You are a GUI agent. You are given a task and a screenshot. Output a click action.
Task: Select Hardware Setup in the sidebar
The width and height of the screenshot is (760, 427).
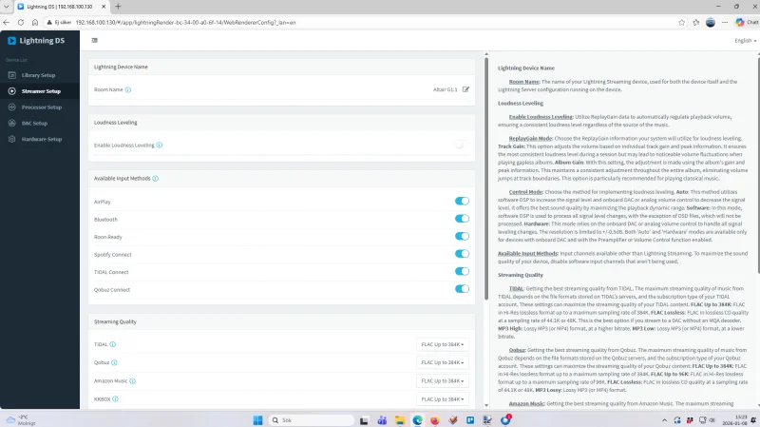coord(41,140)
